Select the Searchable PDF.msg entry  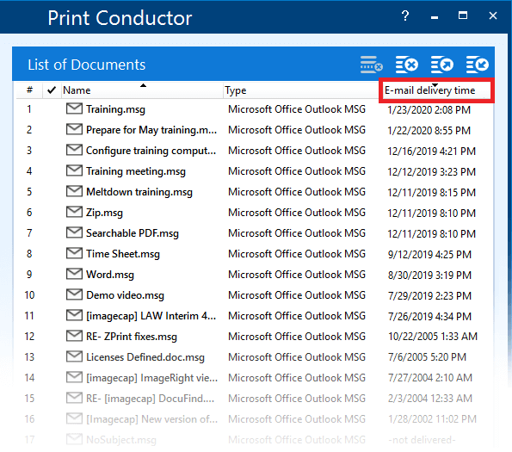click(256, 233)
